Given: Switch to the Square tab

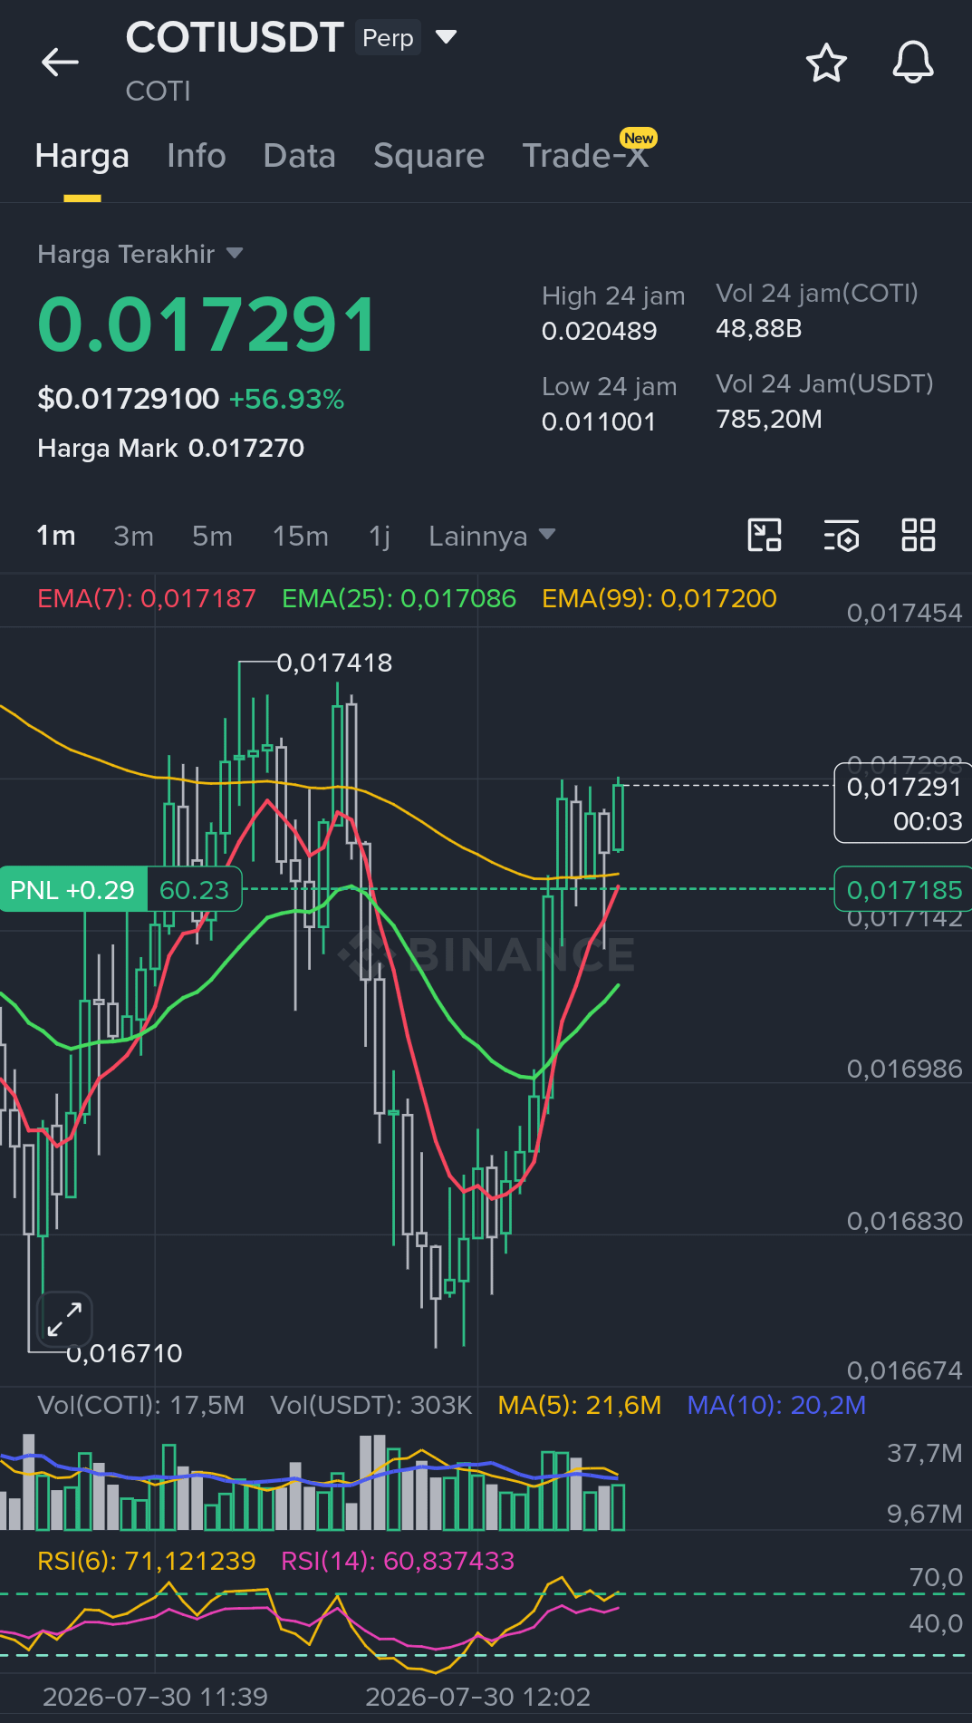Looking at the screenshot, I should click(x=429, y=156).
